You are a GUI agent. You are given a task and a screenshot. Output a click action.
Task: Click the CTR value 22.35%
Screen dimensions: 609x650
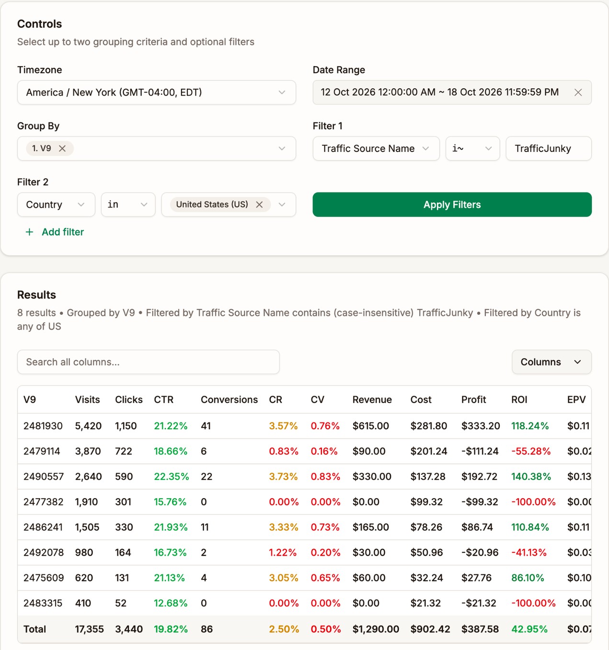[x=172, y=477]
